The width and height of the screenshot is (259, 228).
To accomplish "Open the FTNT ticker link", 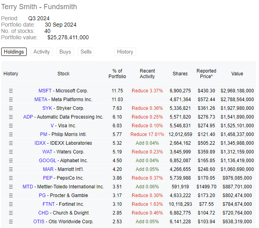I will tap(49, 204).
